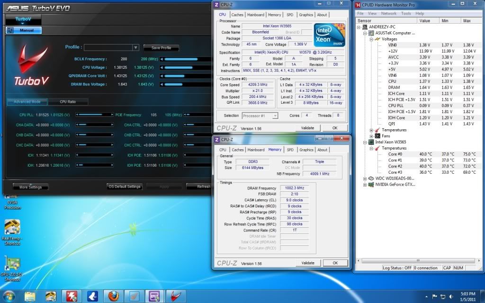Open Windows Explorer from the taskbar

click(x=30, y=296)
